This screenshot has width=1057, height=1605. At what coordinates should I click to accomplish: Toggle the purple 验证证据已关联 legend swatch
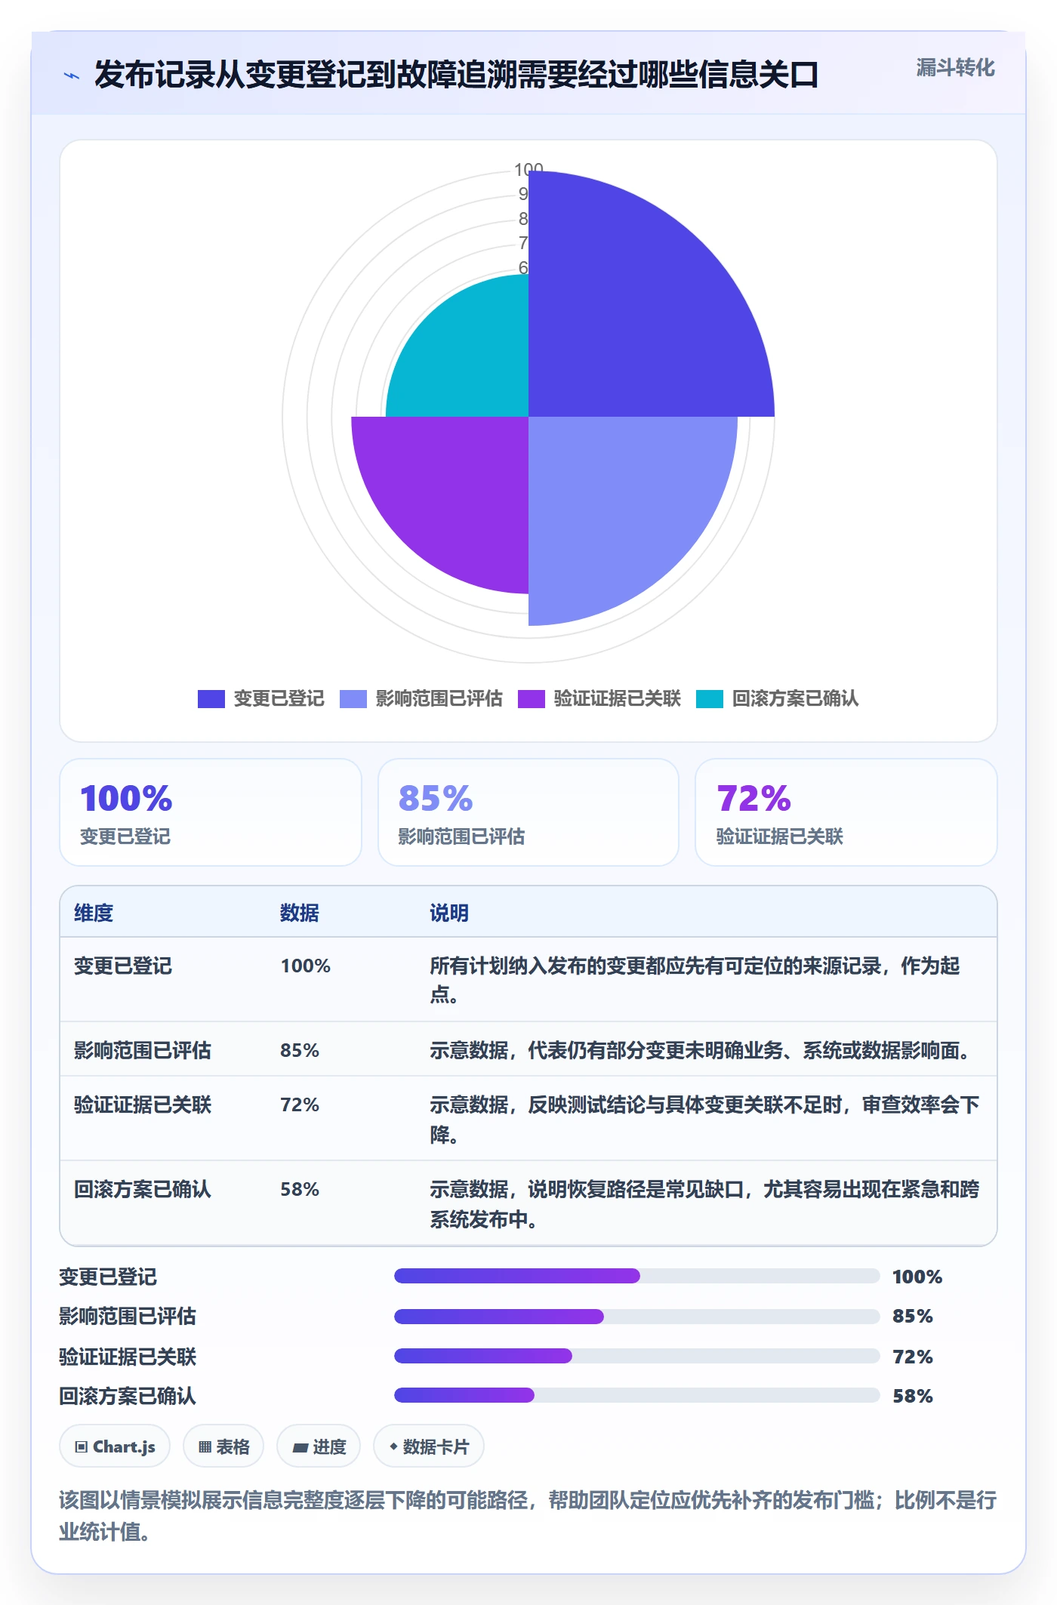pos(532,699)
